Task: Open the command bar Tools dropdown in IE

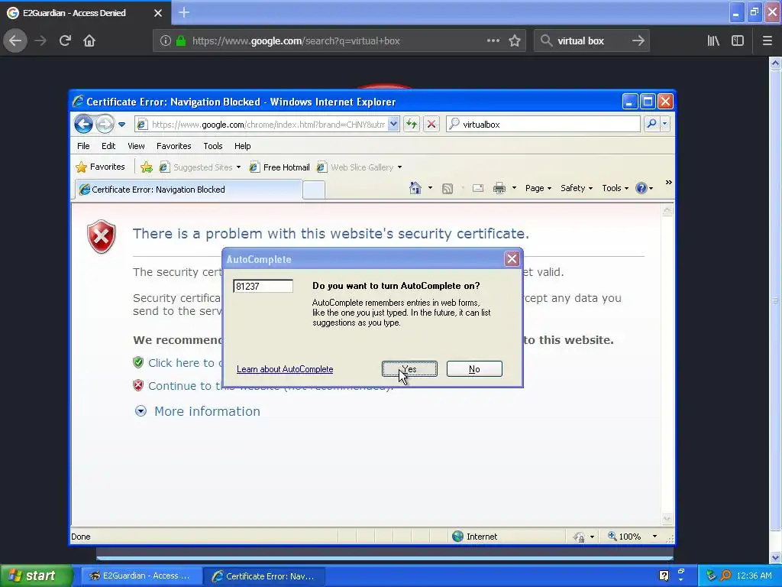Action: 615,188
